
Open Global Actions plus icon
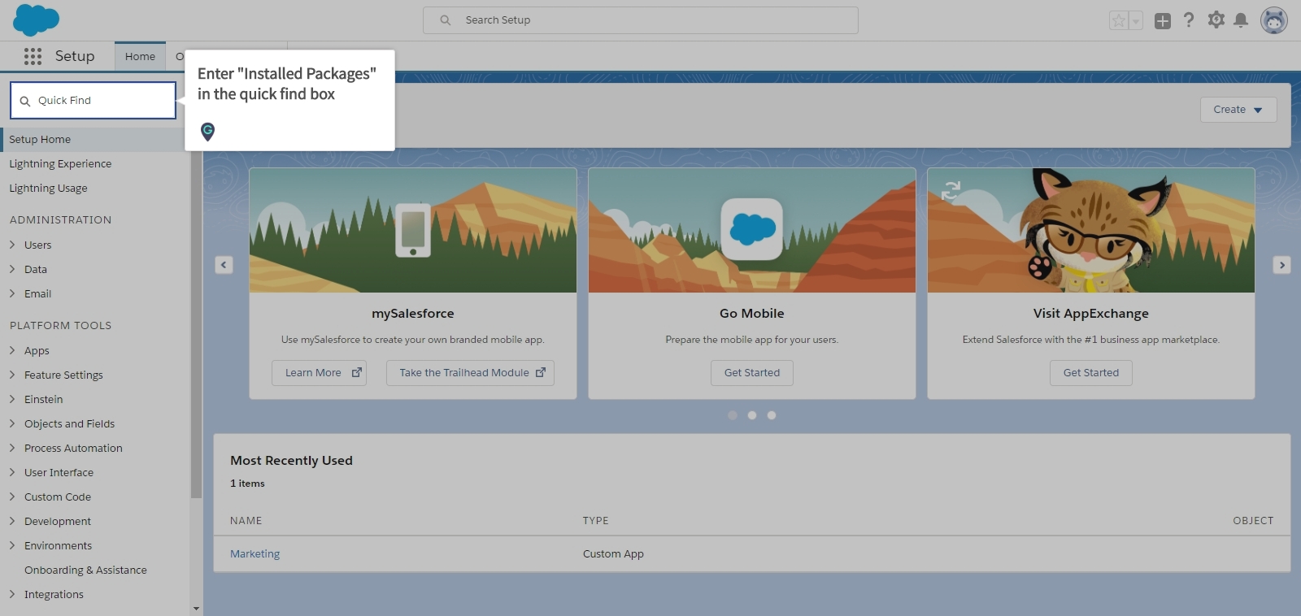1163,20
